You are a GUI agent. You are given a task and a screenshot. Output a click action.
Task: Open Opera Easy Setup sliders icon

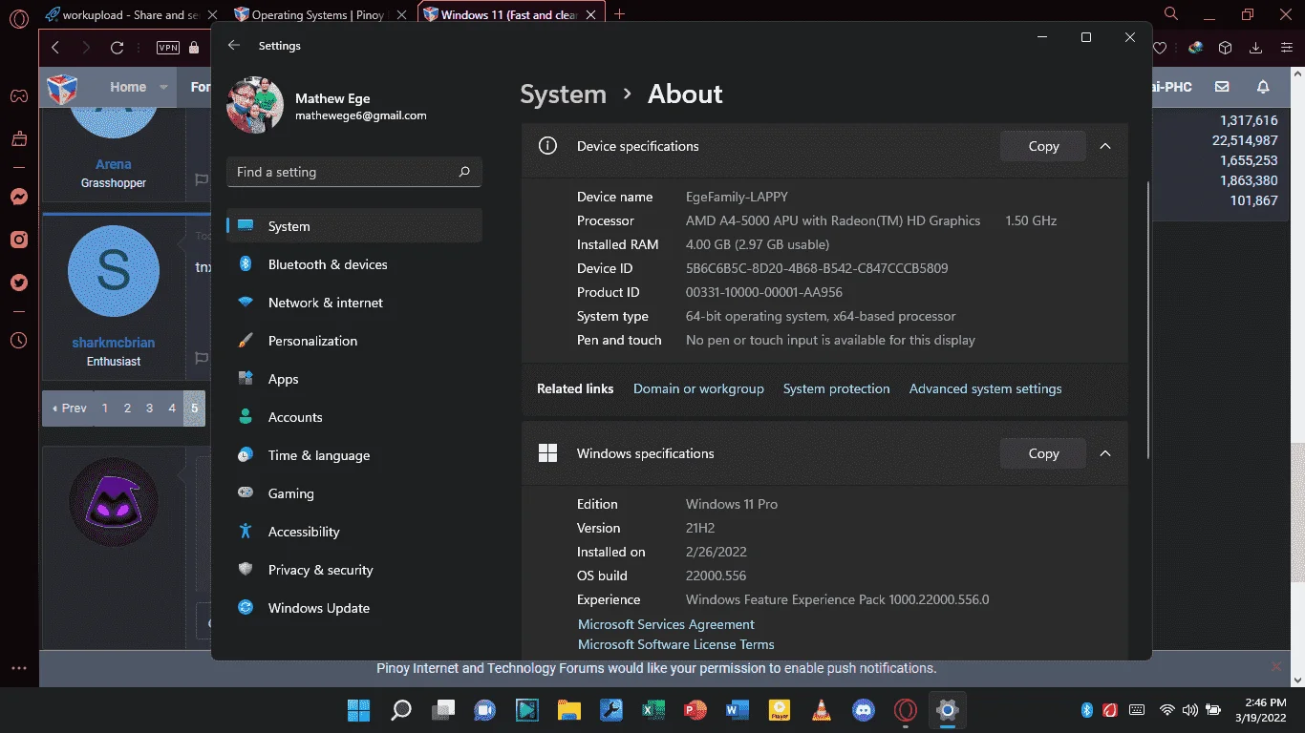coord(1286,48)
